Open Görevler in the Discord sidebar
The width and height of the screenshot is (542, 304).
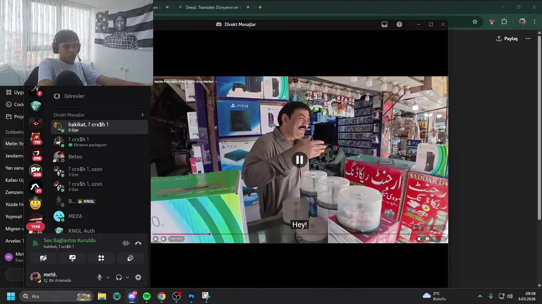click(69, 96)
